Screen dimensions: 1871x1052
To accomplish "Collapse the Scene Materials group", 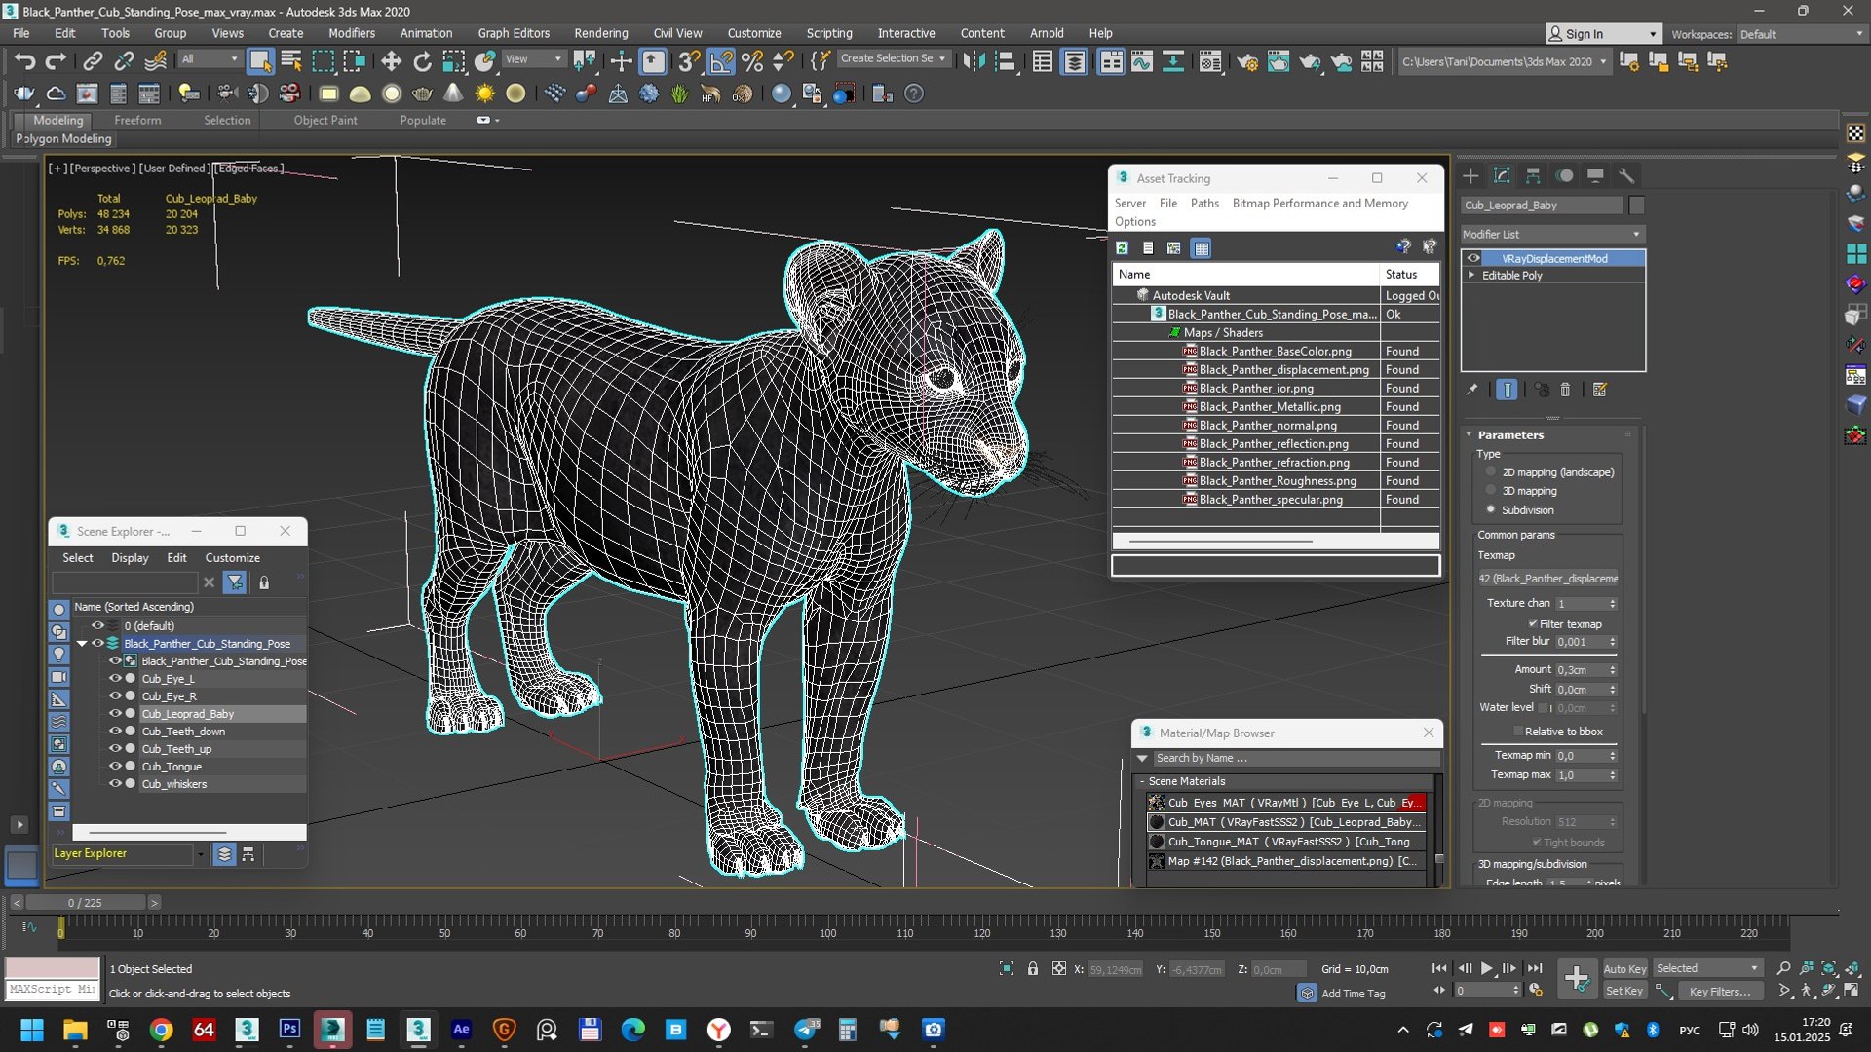I will tap(1142, 782).
